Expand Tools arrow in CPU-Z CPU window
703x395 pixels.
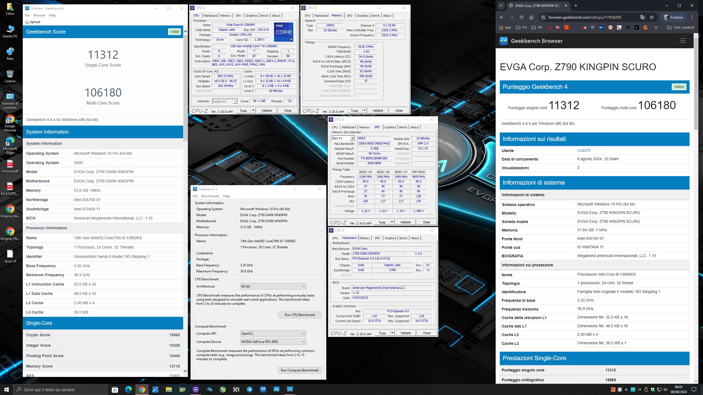(253, 111)
